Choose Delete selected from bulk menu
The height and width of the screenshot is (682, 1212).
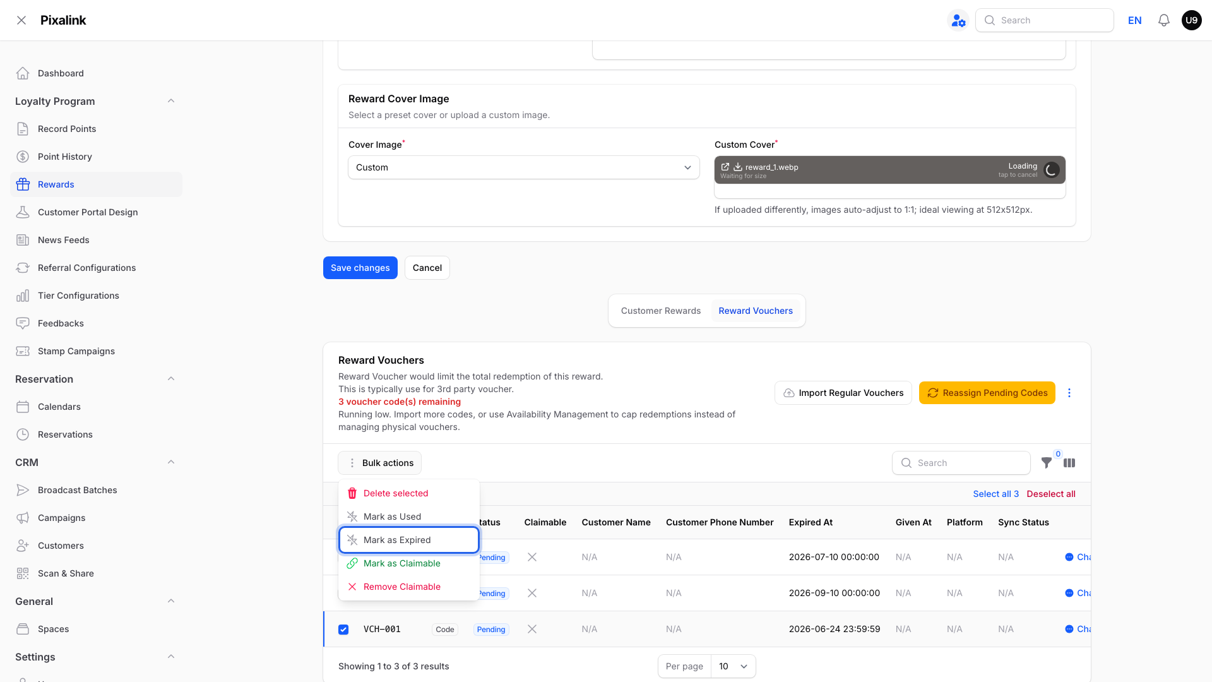(409, 493)
